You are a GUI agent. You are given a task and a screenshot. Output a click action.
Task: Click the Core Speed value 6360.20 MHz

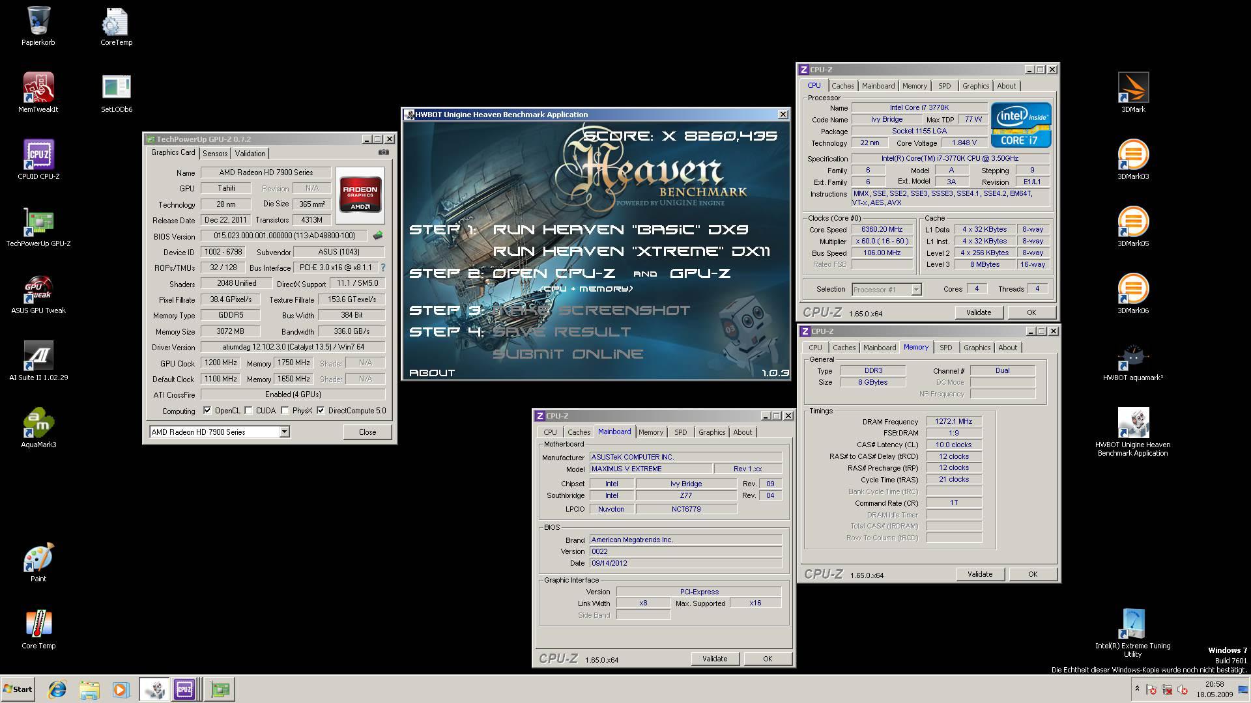coord(882,229)
